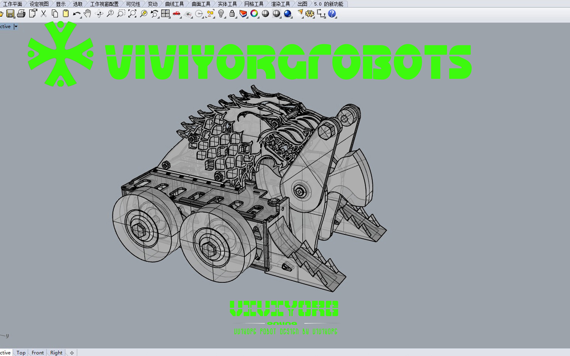This screenshot has width=570, height=356.
Task: Place a new light source
Action: pyautogui.click(x=221, y=14)
